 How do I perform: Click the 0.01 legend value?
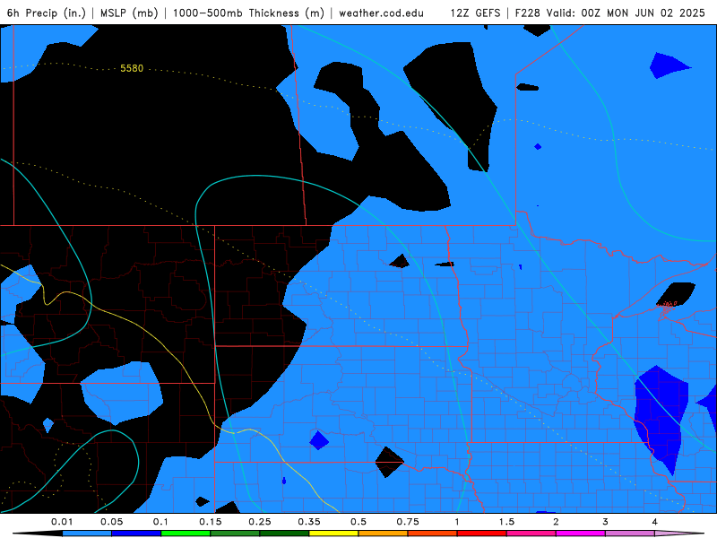tap(62, 522)
